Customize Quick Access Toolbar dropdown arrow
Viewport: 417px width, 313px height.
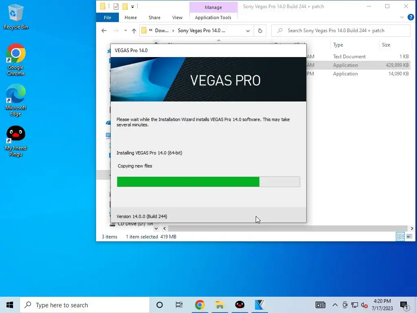pos(132,7)
